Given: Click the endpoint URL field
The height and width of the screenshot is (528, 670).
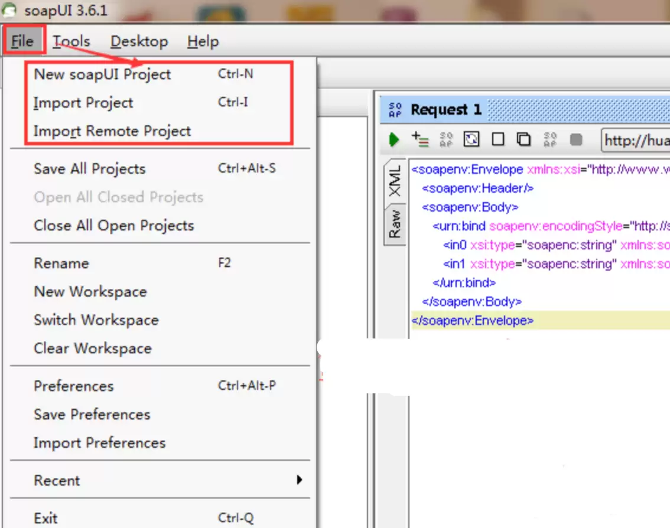Looking at the screenshot, I should (635, 140).
